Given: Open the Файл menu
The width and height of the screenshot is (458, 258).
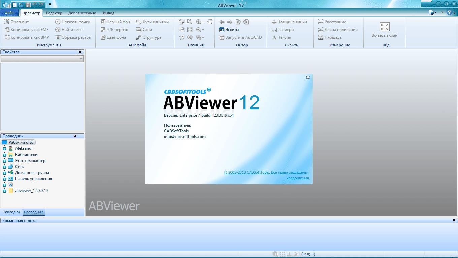Looking at the screenshot, I should [x=9, y=13].
